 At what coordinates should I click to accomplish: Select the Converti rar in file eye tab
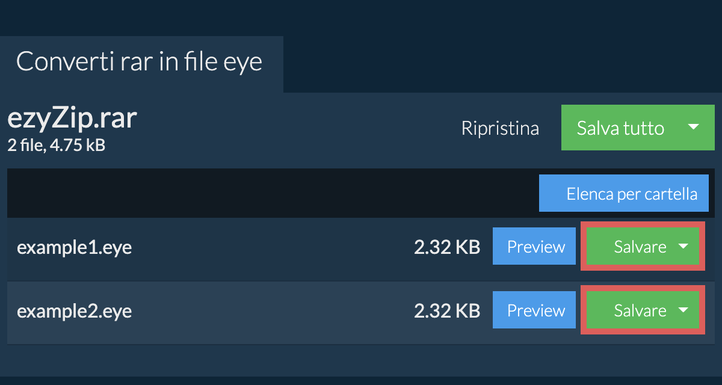point(140,62)
